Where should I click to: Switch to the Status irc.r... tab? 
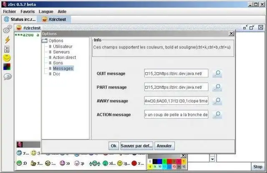(20, 19)
